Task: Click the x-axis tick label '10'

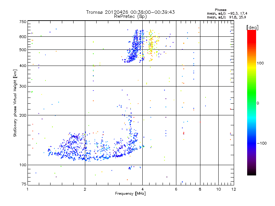Action: point(219,189)
